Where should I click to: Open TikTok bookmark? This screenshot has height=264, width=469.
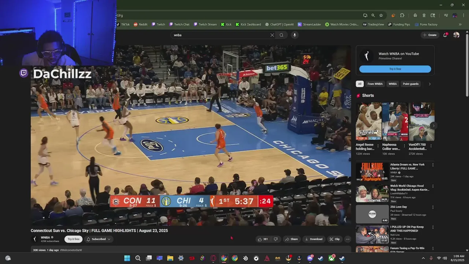point(123,25)
